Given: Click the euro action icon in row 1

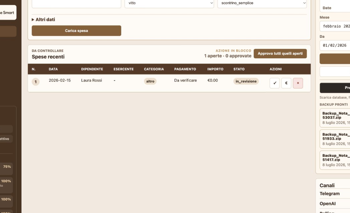Looking at the screenshot, I should coord(286,83).
